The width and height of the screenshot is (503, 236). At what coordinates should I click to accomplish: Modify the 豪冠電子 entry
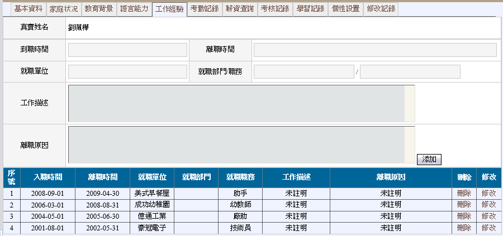[488, 228]
